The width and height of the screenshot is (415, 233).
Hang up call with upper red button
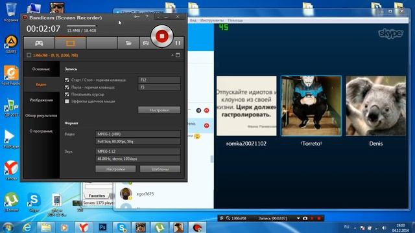click(x=206, y=111)
